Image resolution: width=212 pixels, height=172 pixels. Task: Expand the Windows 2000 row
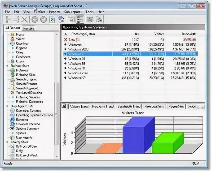pyautogui.click(x=65, y=49)
